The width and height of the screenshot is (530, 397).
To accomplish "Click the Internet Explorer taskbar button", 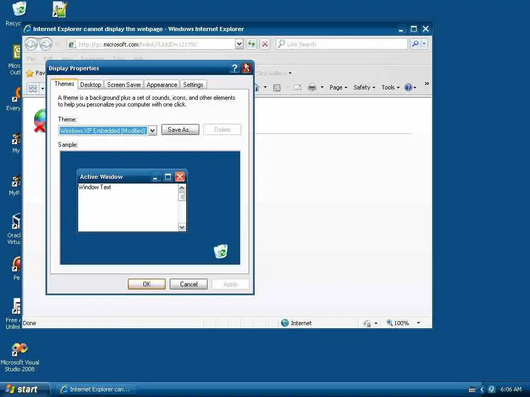I will point(96,389).
